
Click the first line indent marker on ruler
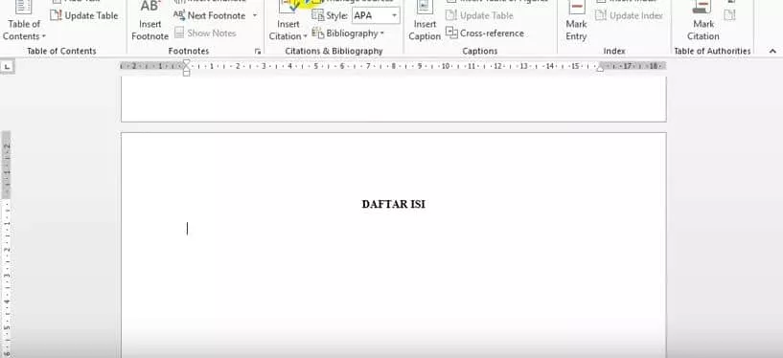point(186,62)
